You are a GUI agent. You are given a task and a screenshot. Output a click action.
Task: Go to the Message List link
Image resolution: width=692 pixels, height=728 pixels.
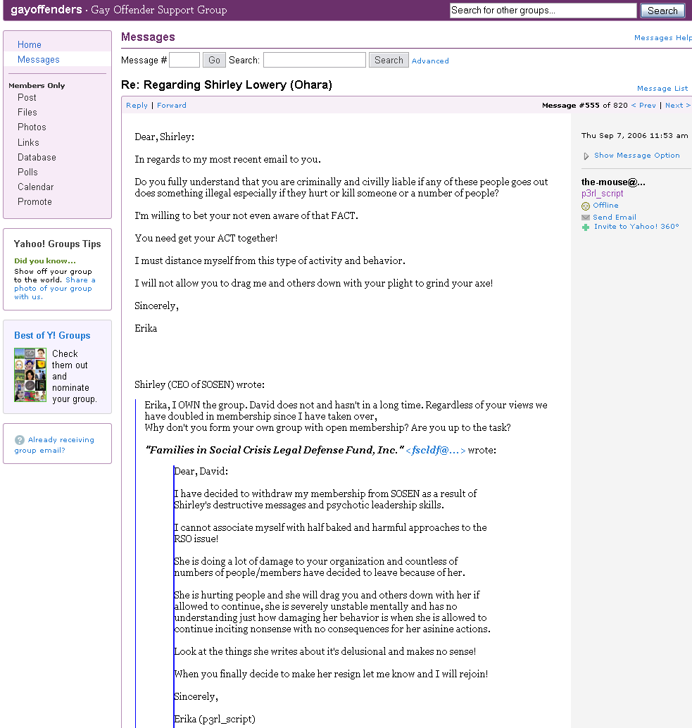point(662,88)
